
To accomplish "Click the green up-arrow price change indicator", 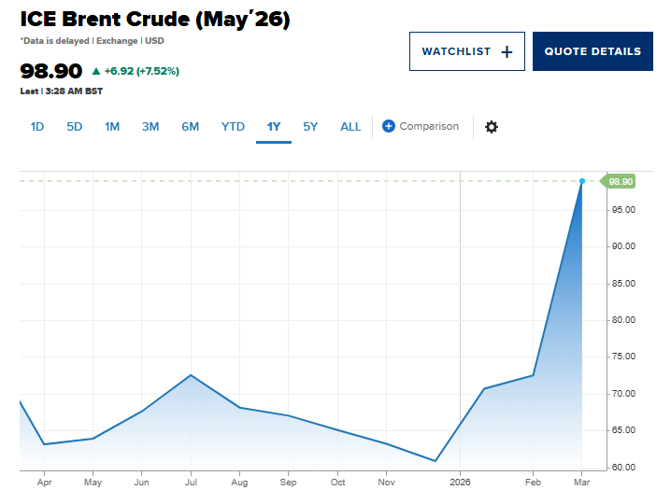I will [96, 71].
